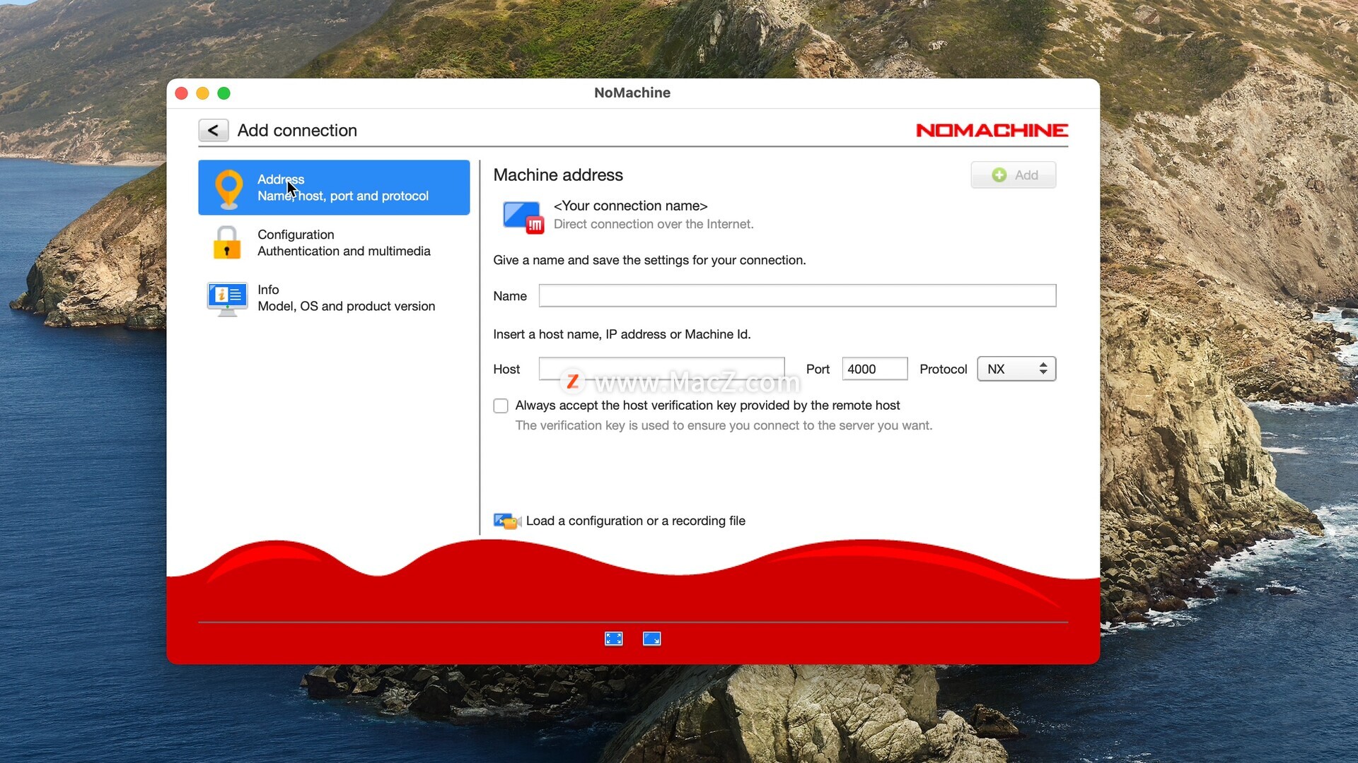Go back with the arrow button
The width and height of the screenshot is (1358, 763).
click(213, 131)
